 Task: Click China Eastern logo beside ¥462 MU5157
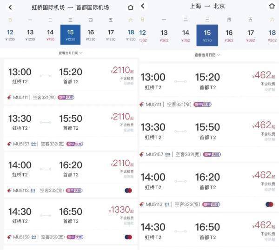pos(142,154)
